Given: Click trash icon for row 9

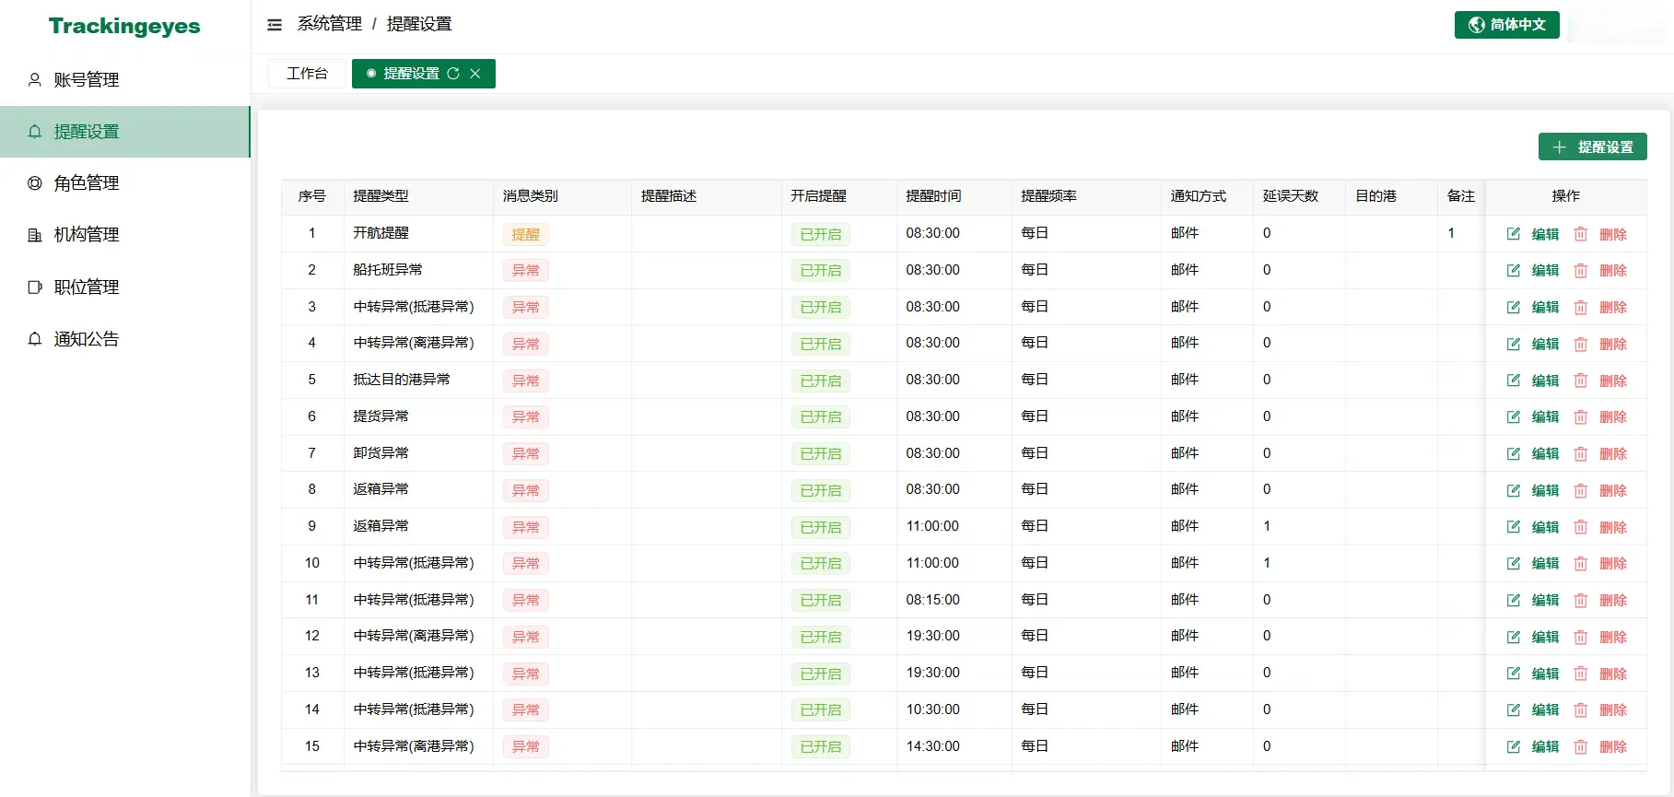Looking at the screenshot, I should coord(1581,527).
